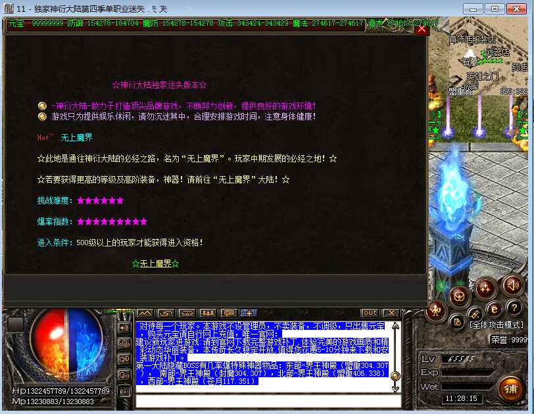Toggle the top chat channel speaker button

pos(124,327)
